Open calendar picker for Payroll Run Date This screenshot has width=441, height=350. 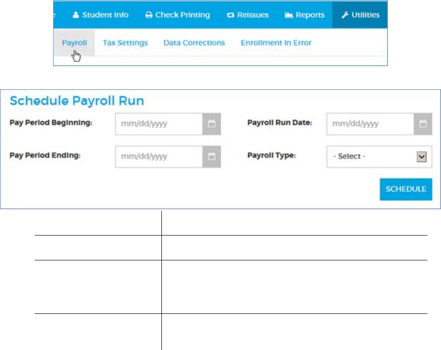[x=423, y=124]
